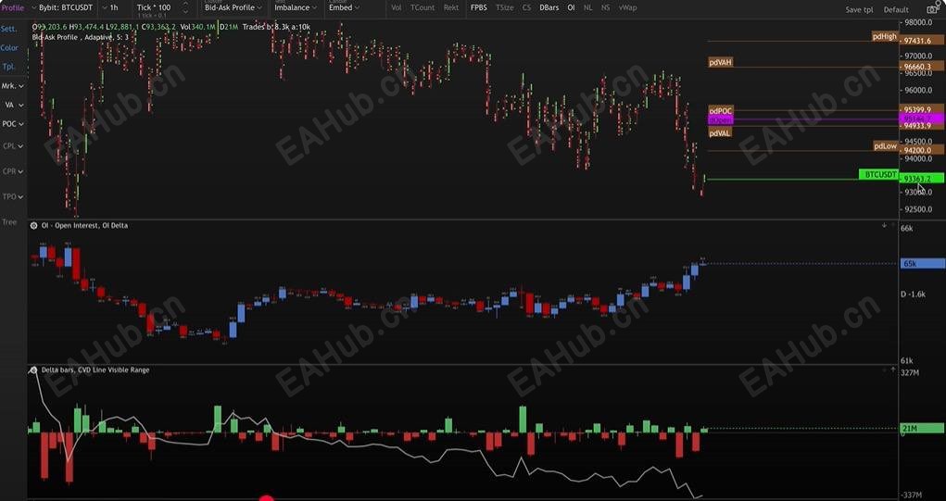Expand the Mrk. sidebar dropdown
946x501 pixels.
(x=13, y=85)
